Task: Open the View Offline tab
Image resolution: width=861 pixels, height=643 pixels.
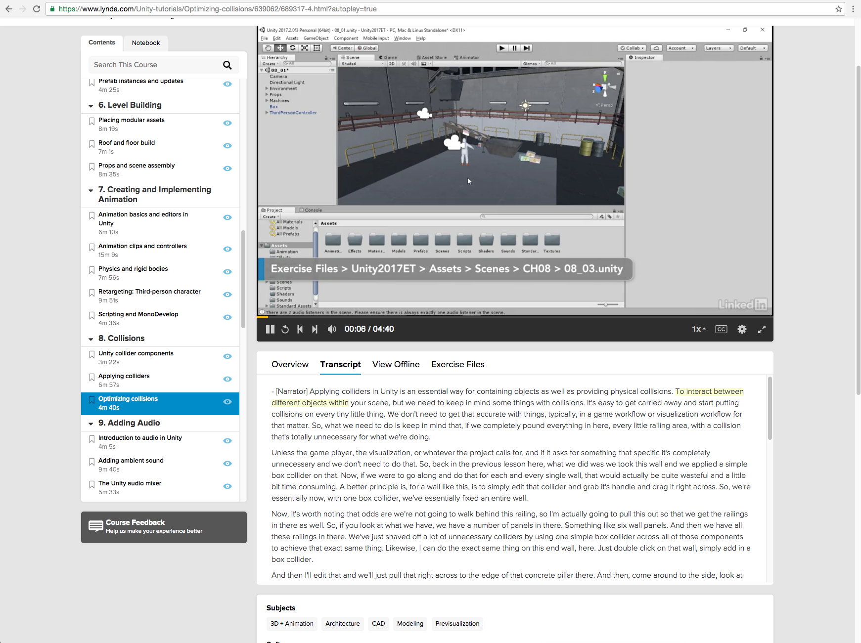Action: 396,364
